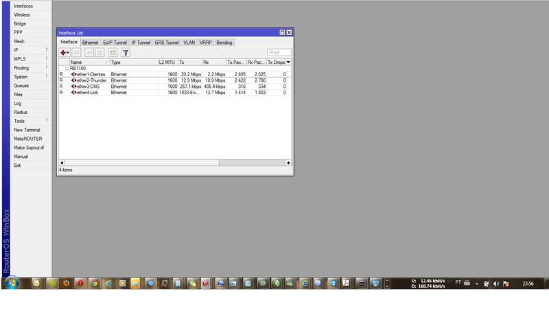Open MetaROUTER in the sidebar

31,139
